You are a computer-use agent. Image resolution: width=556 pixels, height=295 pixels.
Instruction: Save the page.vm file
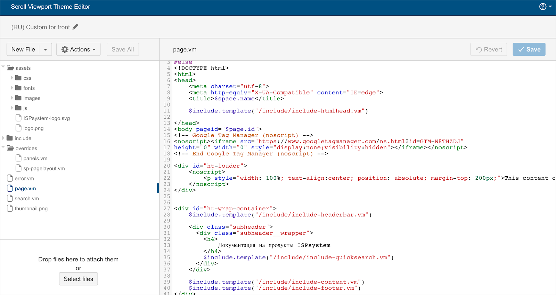tap(529, 49)
